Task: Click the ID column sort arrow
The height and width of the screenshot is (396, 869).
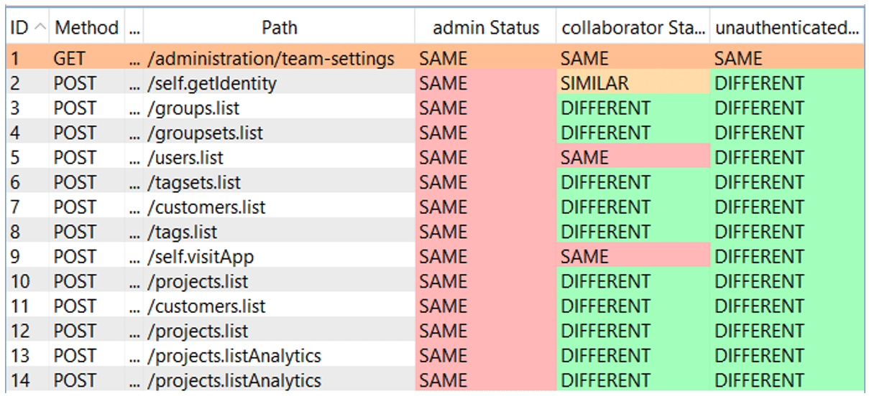Action: tap(40, 28)
